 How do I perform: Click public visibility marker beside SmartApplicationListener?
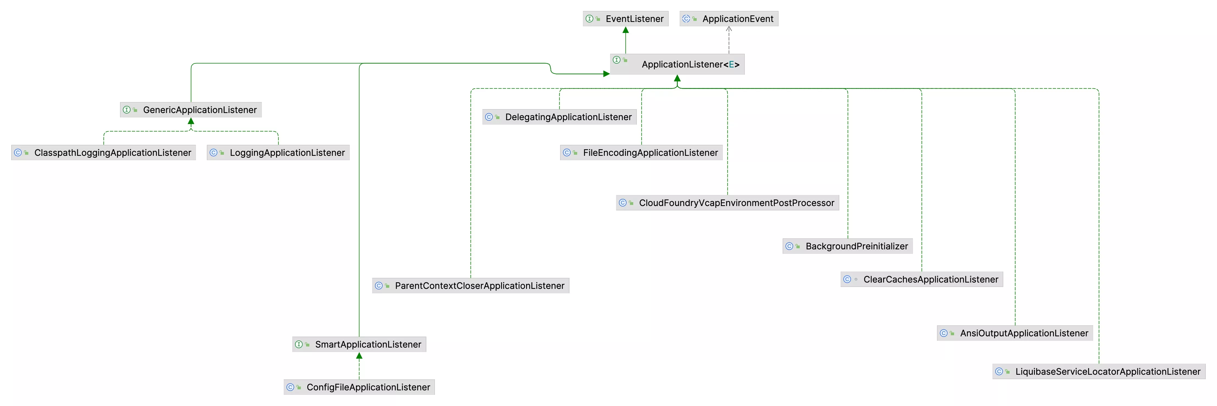pos(308,344)
